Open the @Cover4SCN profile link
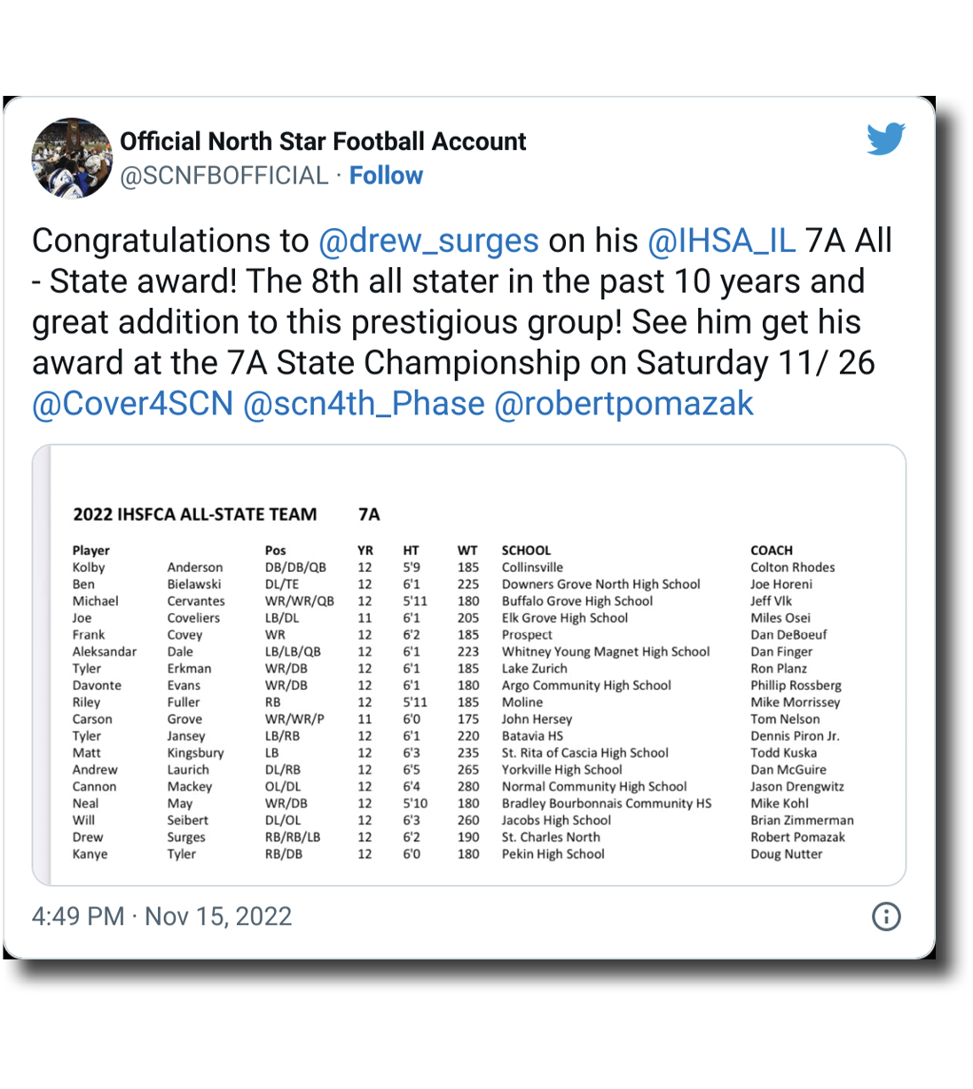The height and width of the screenshot is (1089, 973). 132,404
